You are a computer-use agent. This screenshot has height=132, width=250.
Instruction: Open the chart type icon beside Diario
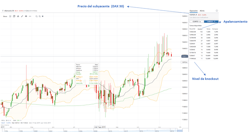coord(10,16)
